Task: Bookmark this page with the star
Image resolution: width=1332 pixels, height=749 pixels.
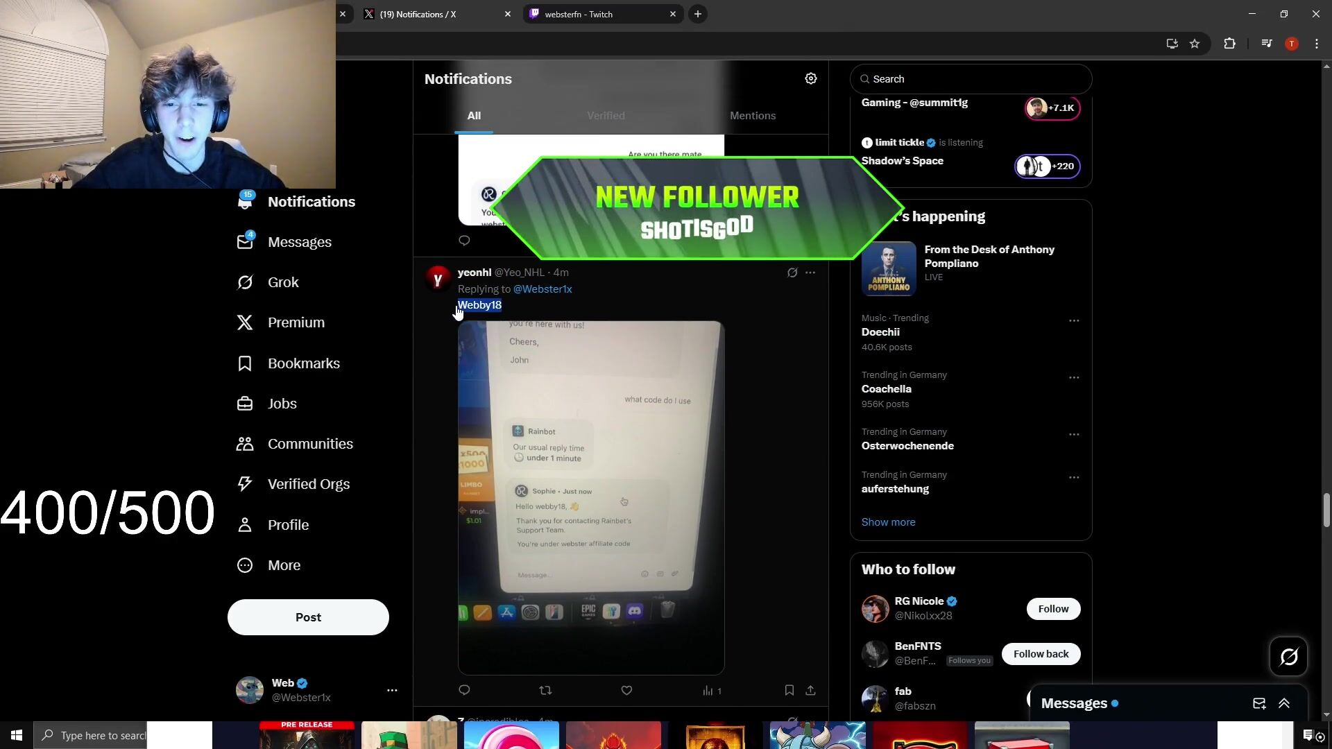Action: [1195, 44]
